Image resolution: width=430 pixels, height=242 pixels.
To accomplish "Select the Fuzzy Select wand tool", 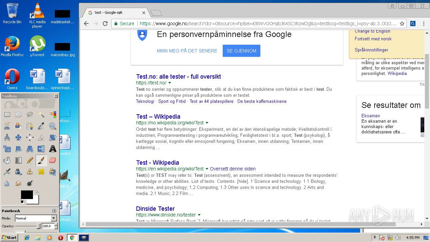I will [41, 115].
